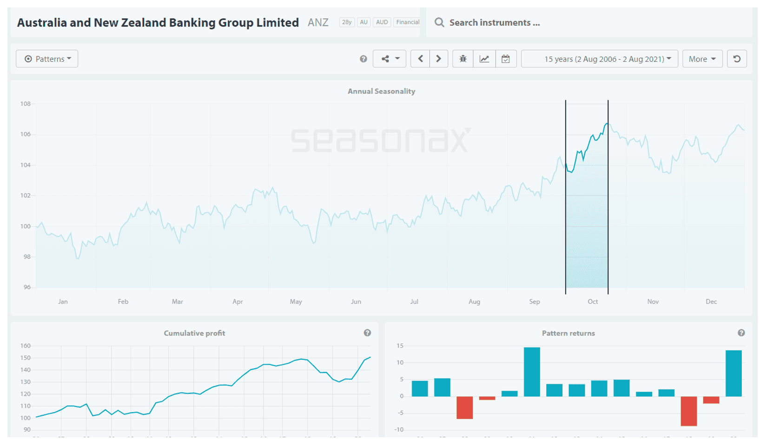Click the target icon on Patterns button

28,59
